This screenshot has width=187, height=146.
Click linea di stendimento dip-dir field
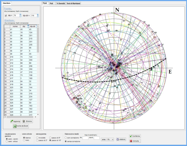pos(97,138)
